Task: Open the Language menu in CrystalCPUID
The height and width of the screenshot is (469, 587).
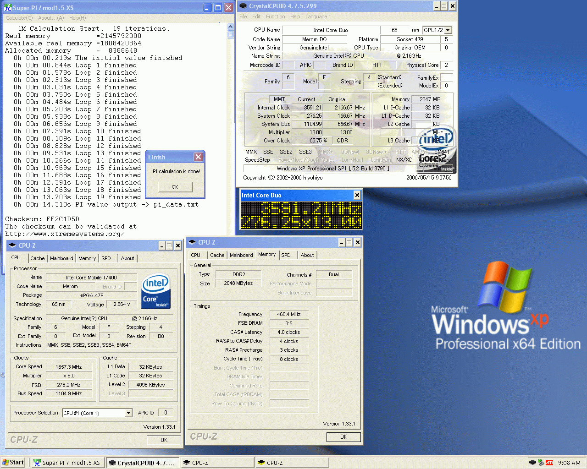Action: point(316,16)
